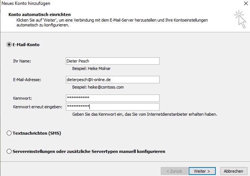Click the 'Beispiel: Heike Molnar' hint text
The image size is (250, 176).
coord(92,68)
